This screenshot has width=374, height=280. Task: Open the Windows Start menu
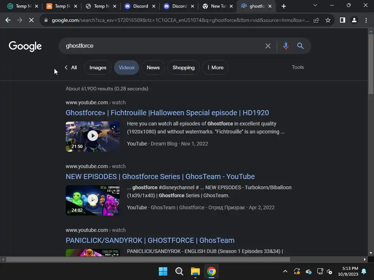(163, 271)
